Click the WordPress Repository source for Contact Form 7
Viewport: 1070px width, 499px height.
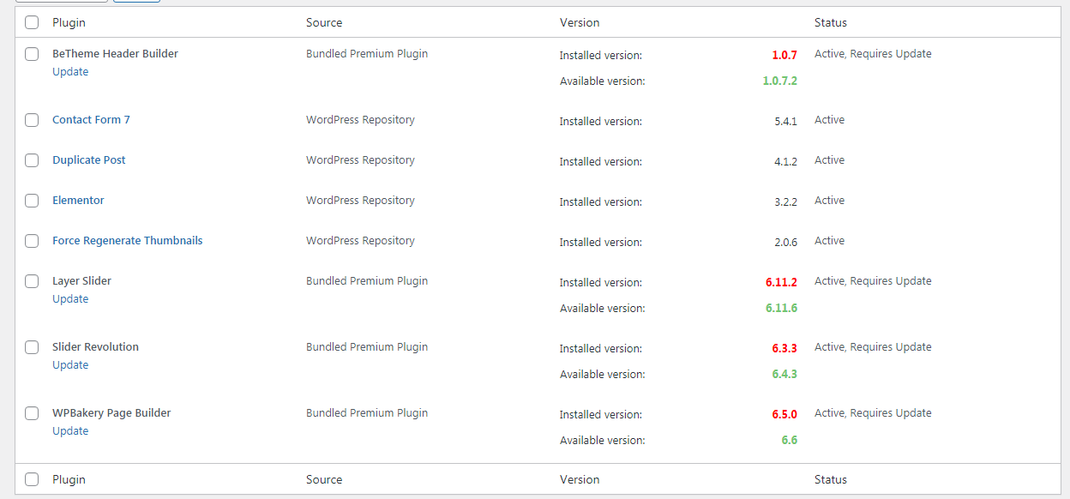coord(360,120)
